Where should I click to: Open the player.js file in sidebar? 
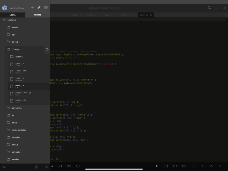coord(21,100)
